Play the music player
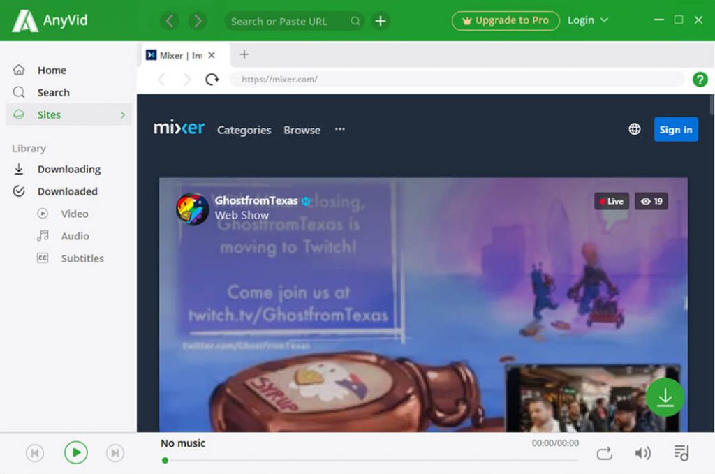The width and height of the screenshot is (715, 474). tap(75, 452)
